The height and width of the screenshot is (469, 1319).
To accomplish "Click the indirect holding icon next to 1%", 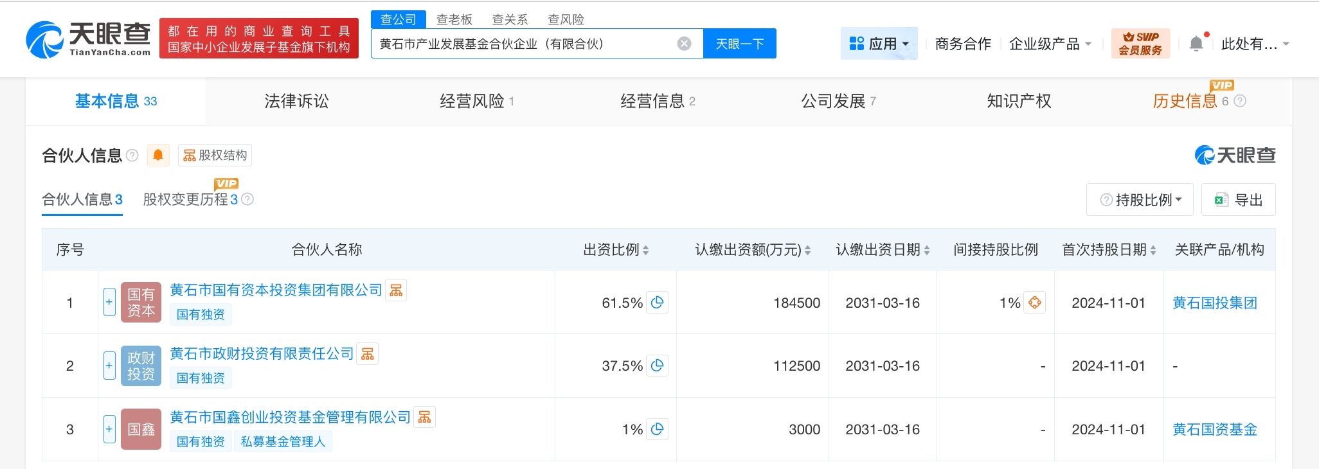I will coord(1035,303).
